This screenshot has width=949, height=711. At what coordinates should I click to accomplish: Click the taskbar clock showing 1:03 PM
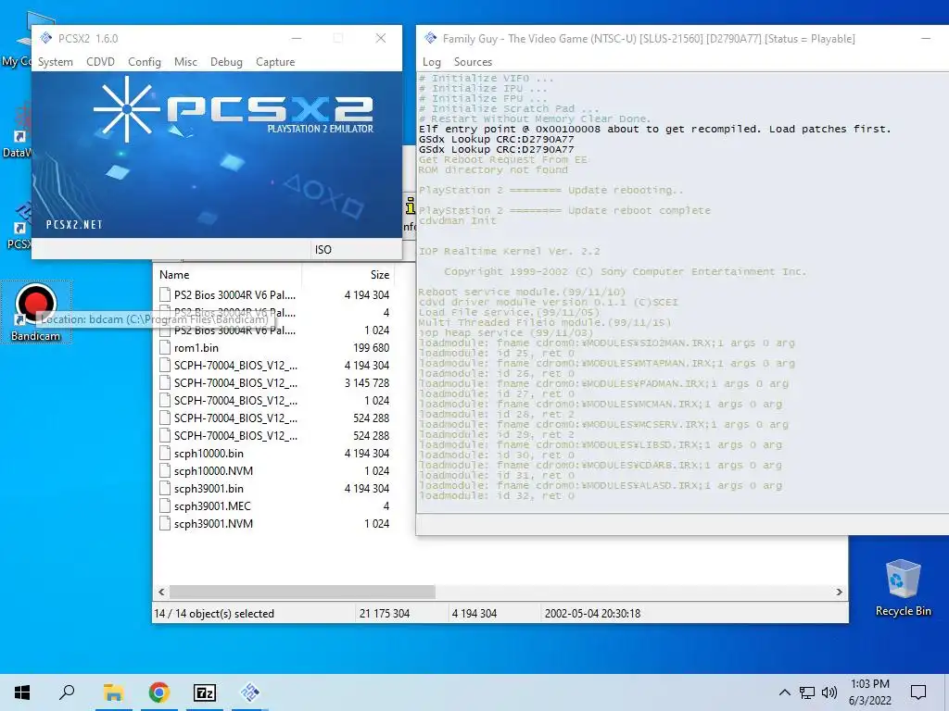tap(869, 692)
